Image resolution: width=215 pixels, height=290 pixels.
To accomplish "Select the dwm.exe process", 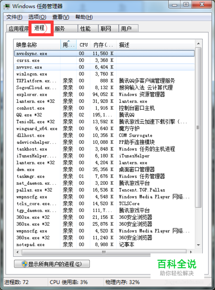I will coord(104,169).
